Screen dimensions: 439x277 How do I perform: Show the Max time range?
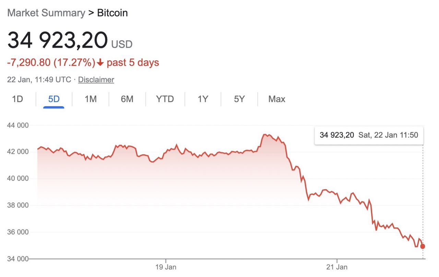coord(277,99)
